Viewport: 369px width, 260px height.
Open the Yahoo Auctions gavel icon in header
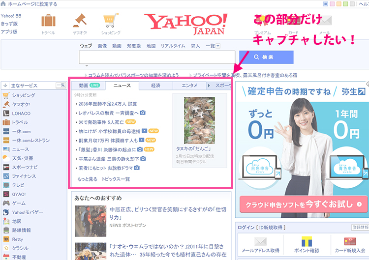point(80,21)
